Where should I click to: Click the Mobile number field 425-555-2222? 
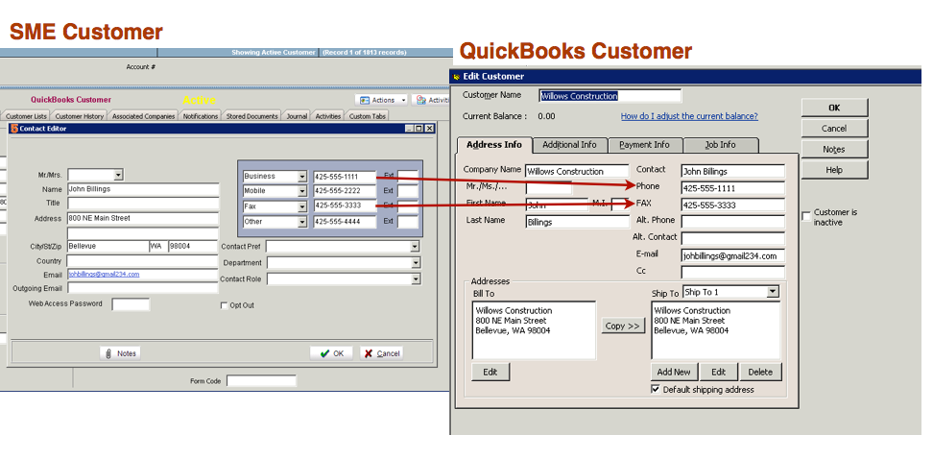coord(346,191)
